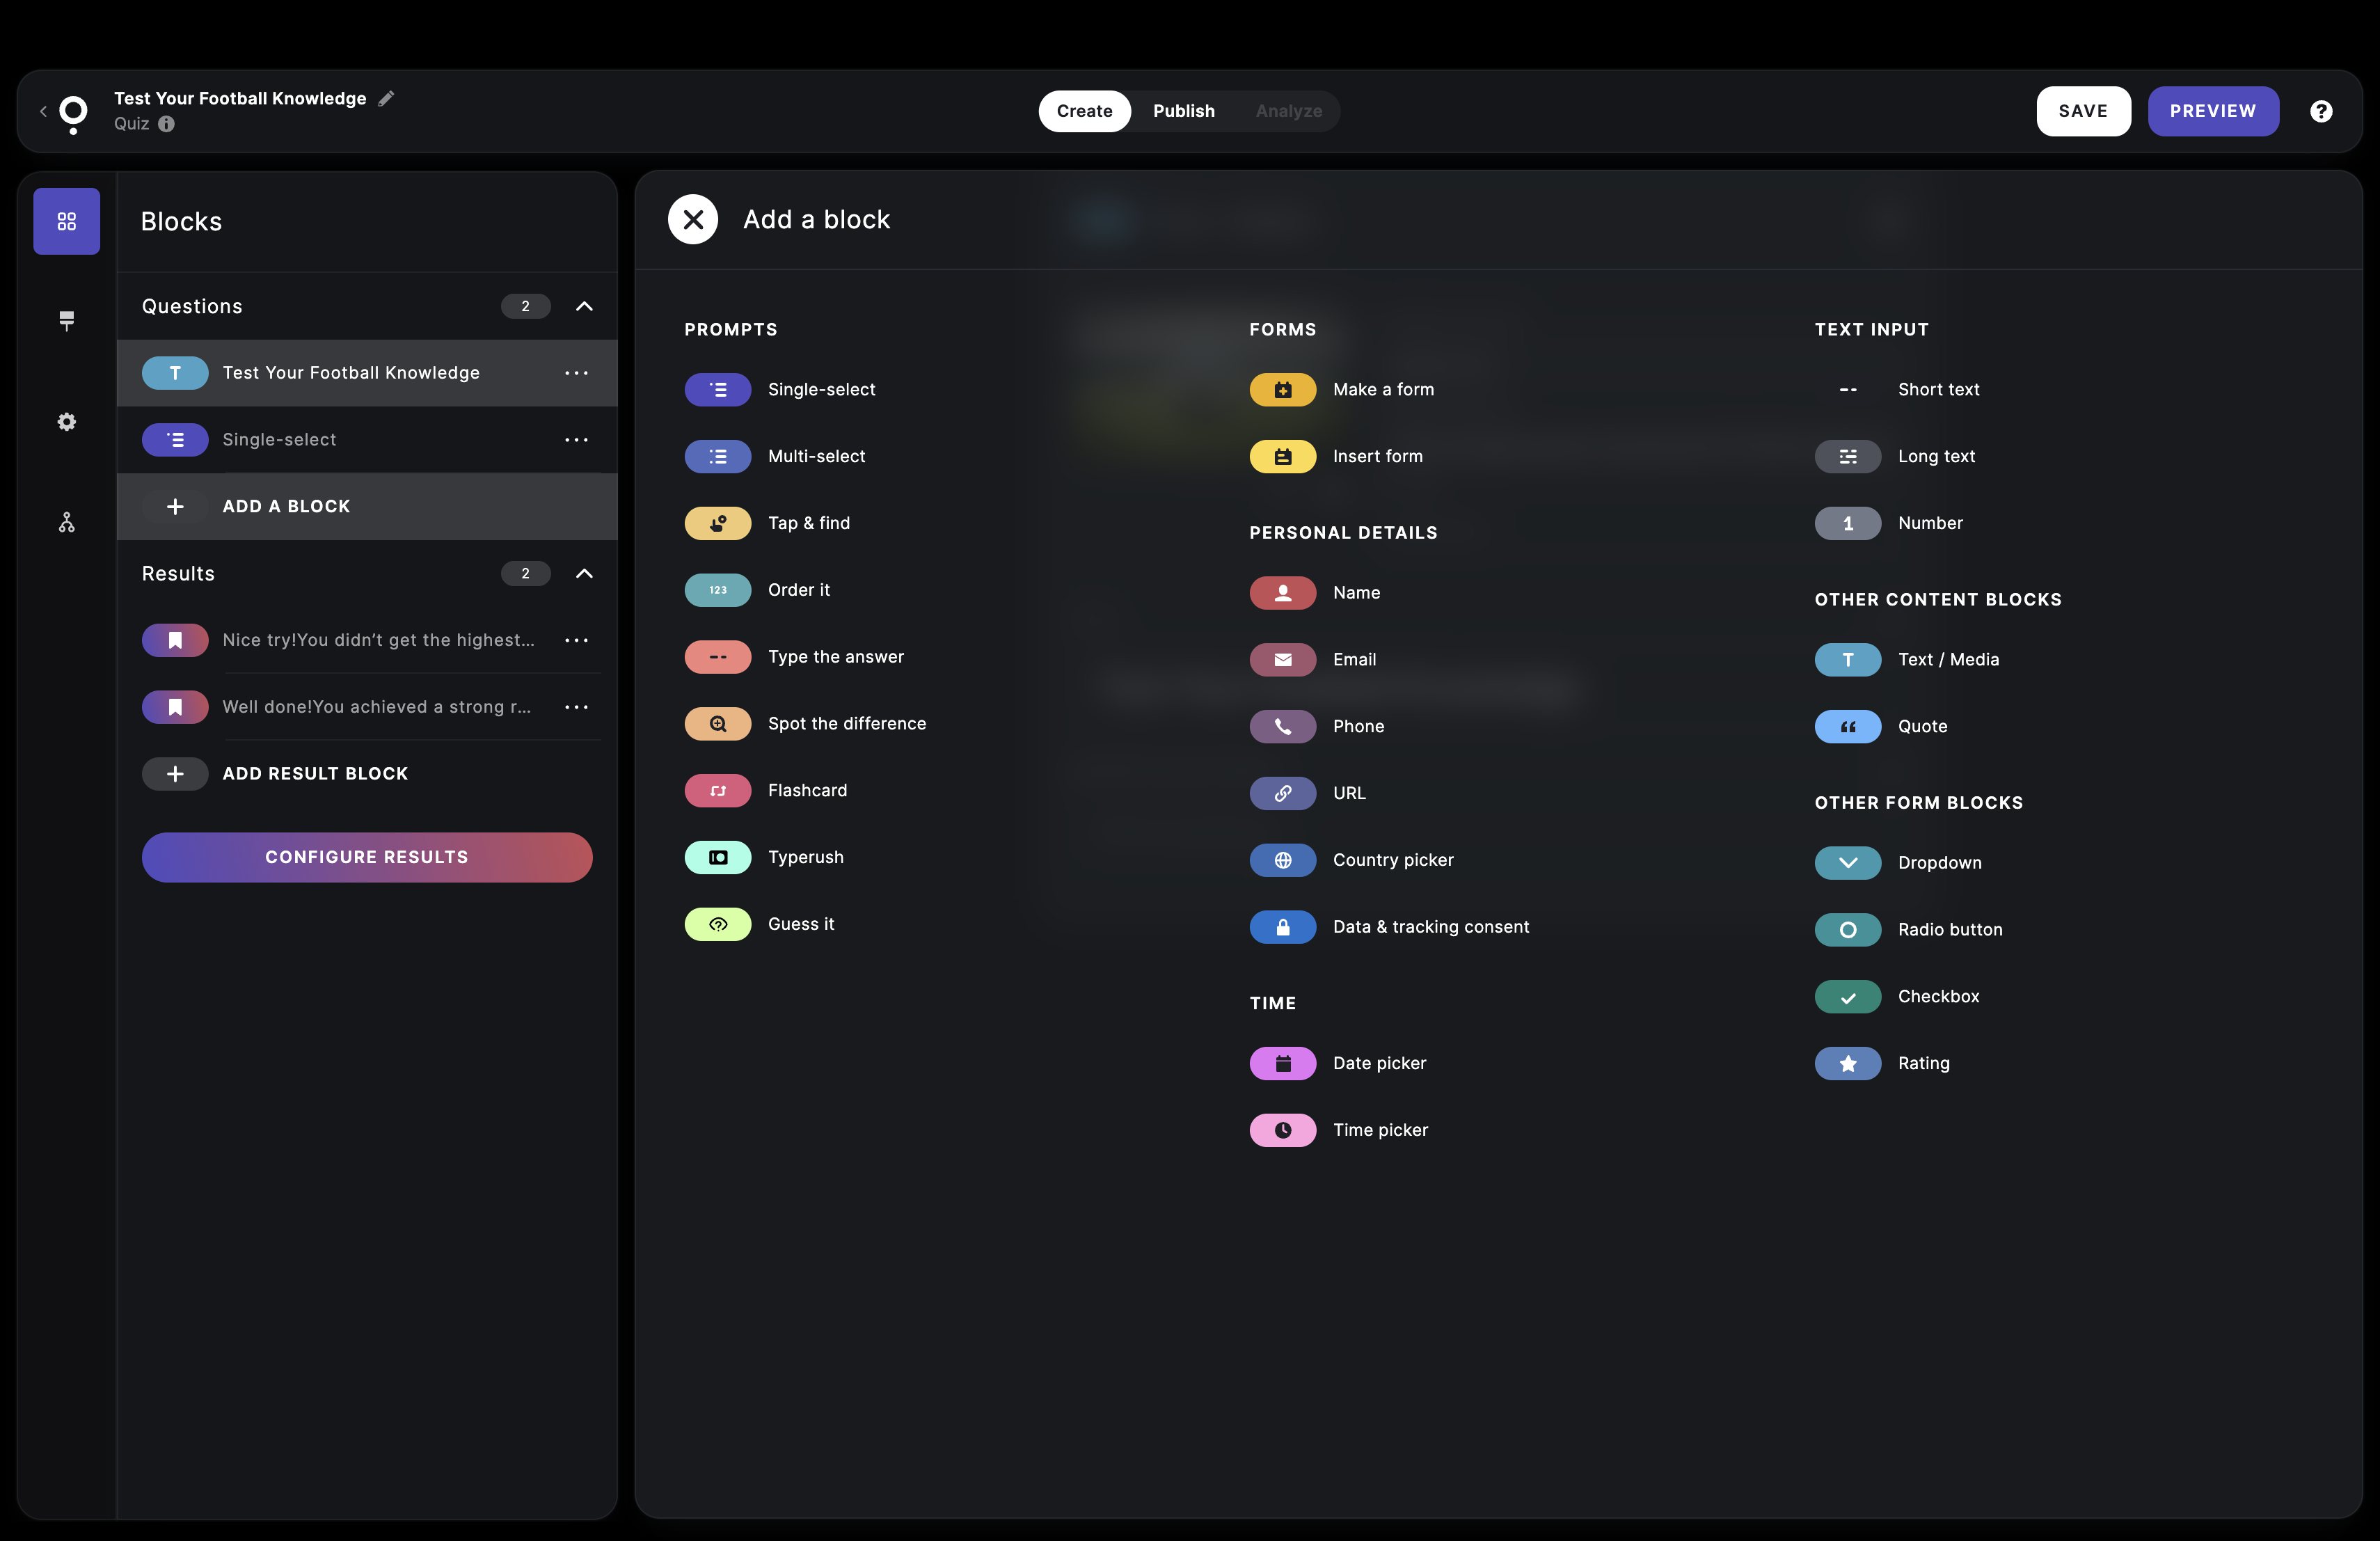Open the settings gear in sidebar

point(66,422)
